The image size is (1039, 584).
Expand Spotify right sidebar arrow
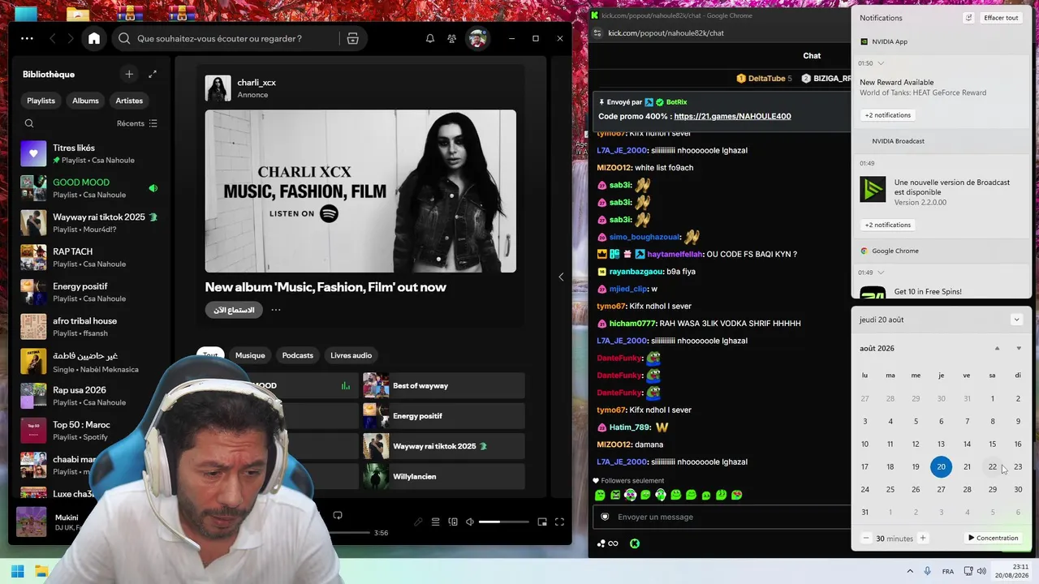[x=561, y=277]
